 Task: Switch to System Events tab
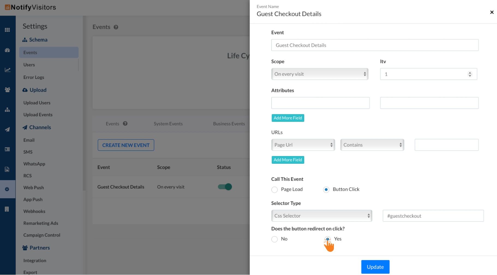pyautogui.click(x=168, y=124)
